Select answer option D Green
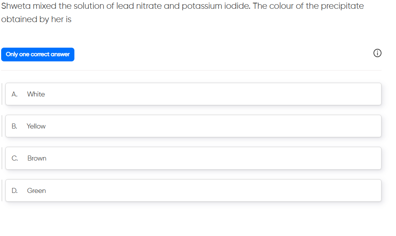The image size is (396, 236). point(193,191)
